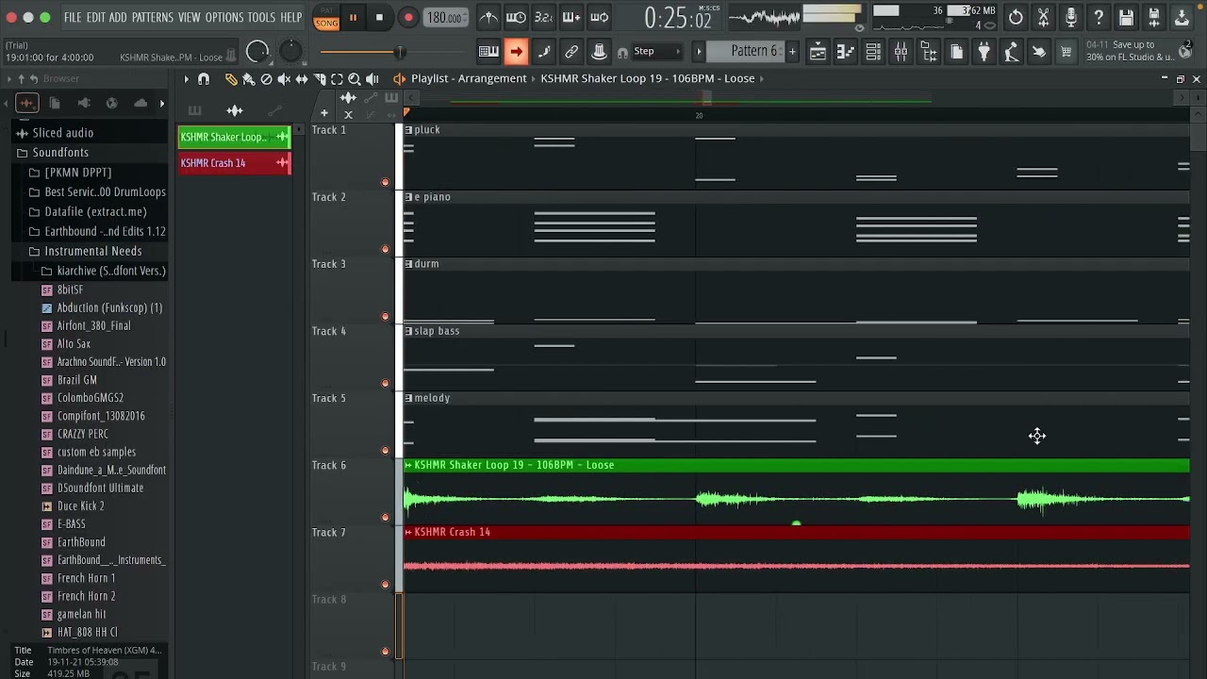The height and width of the screenshot is (679, 1207).
Task: Open the Piano roll view
Action: 846,52
